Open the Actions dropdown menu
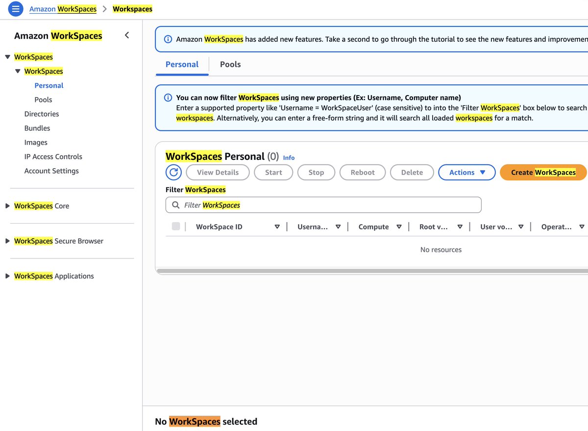Image resolution: width=588 pixels, height=431 pixels. tap(466, 172)
